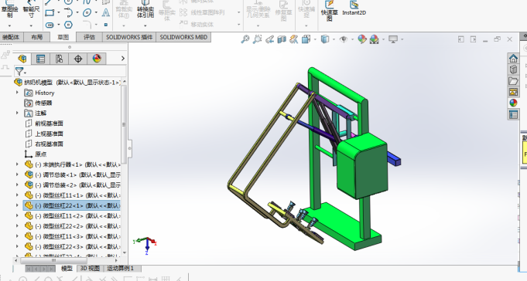Viewport: 527px width, 281px height.
Task: Click Dynamic Annotation Views icon
Action: click(x=293, y=39)
